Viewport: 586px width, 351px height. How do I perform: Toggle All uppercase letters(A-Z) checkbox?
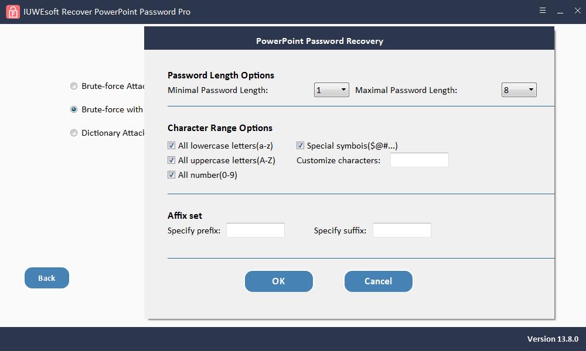point(172,160)
